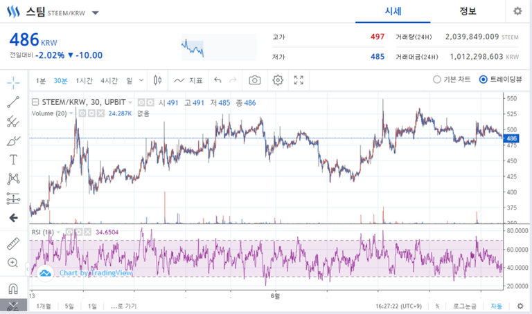
Task: Toggle 로그눈금 logarithmic scale
Action: tap(465, 306)
